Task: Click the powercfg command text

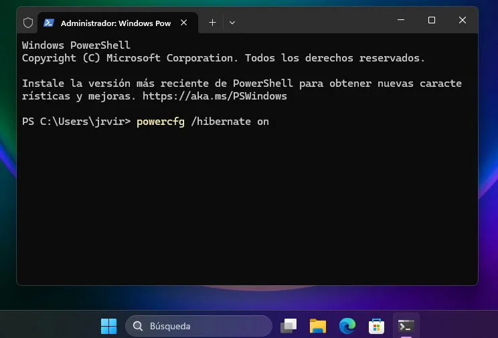Action: [x=161, y=122]
